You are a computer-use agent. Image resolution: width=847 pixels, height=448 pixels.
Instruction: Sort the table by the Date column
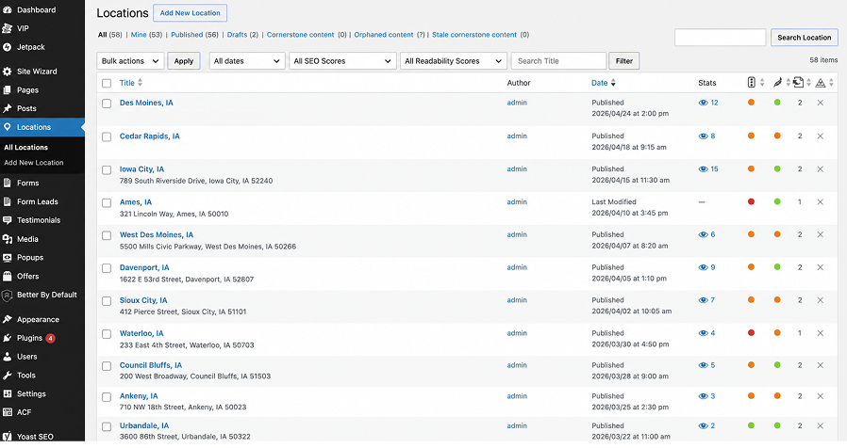604,83
